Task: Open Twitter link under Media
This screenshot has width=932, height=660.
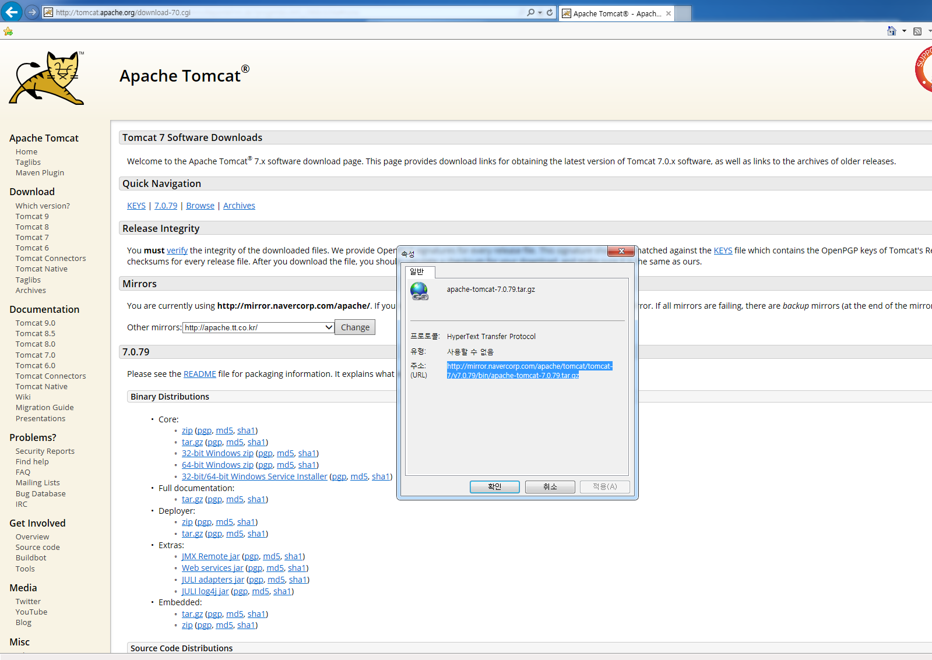Action: (x=28, y=601)
